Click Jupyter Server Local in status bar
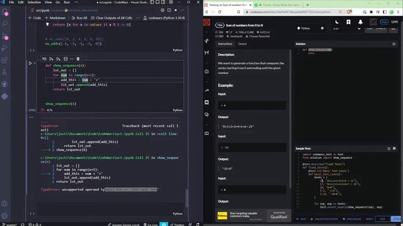403x226 pixels. pos(123,225)
